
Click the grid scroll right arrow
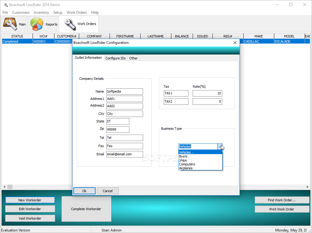coord(307,187)
